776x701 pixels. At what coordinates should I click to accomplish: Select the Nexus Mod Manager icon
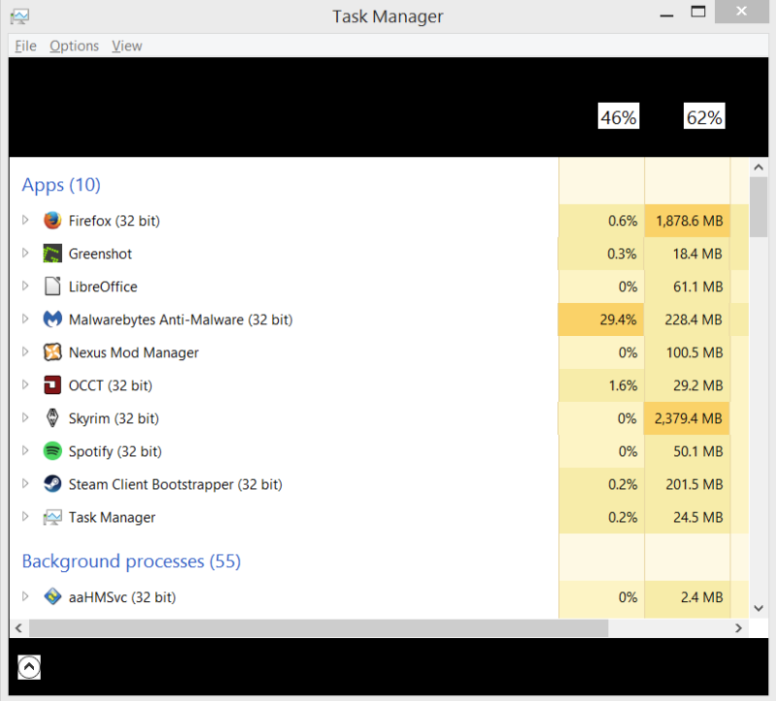click(x=52, y=352)
